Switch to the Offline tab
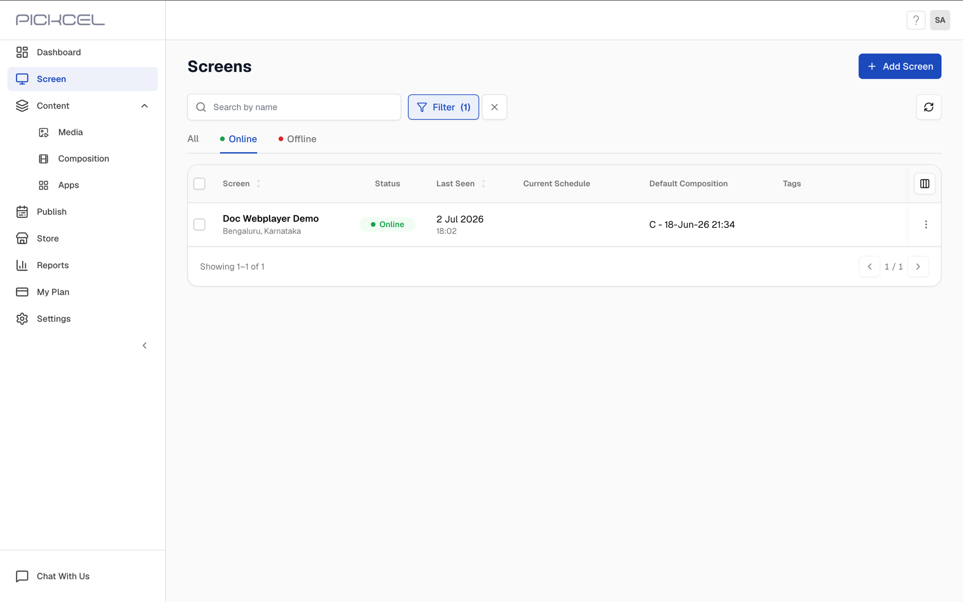963x602 pixels. tap(297, 139)
